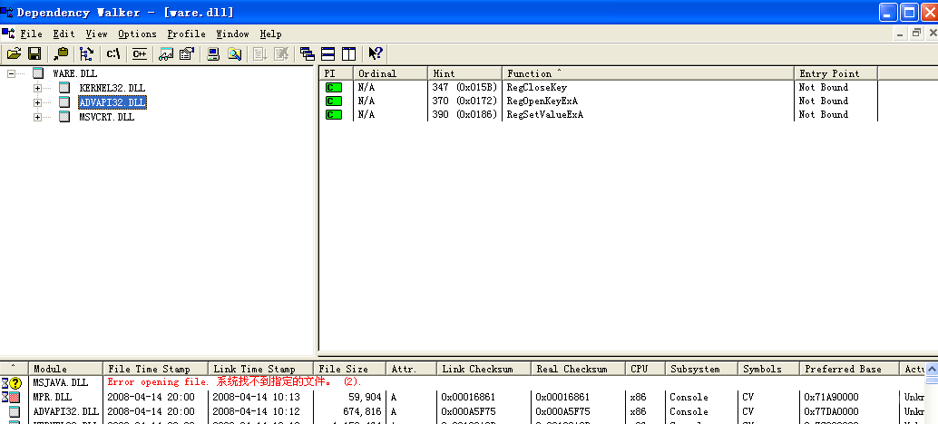
Task: Open the System Information computer icon
Action: pos(213,53)
